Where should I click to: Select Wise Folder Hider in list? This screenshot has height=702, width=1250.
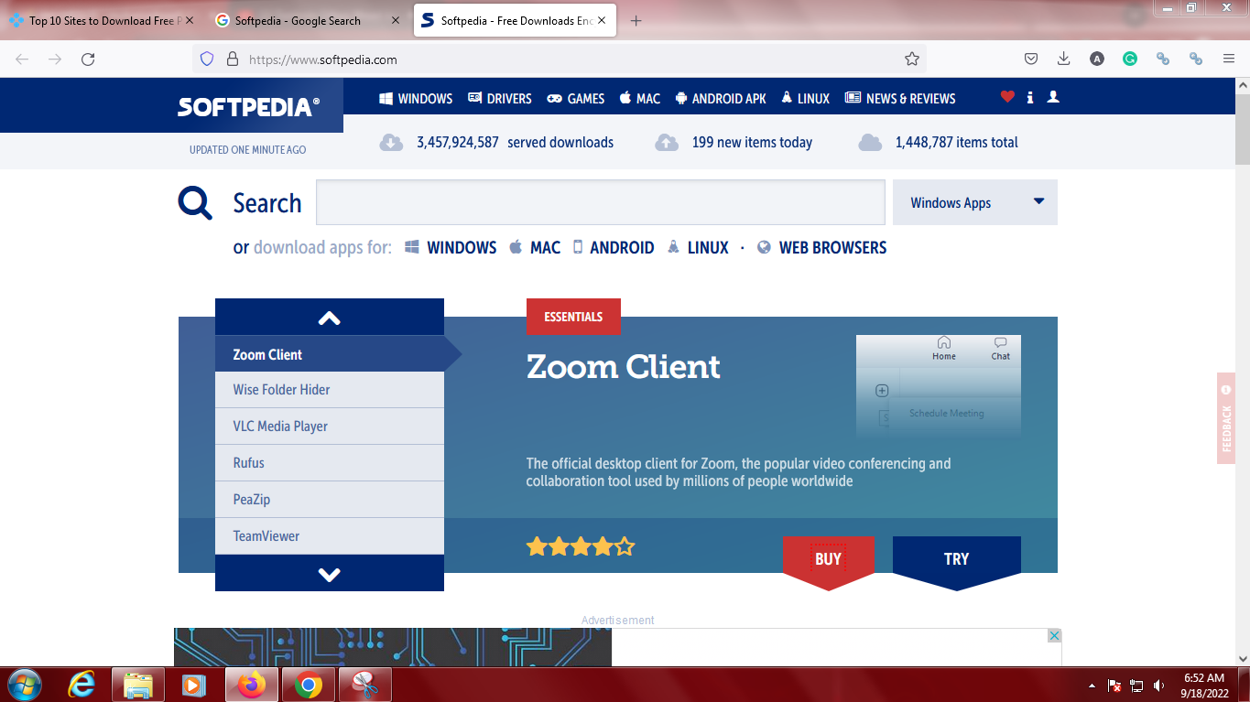click(x=330, y=390)
